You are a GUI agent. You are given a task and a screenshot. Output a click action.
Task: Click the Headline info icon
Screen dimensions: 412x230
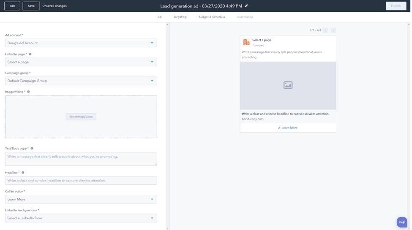(23, 172)
